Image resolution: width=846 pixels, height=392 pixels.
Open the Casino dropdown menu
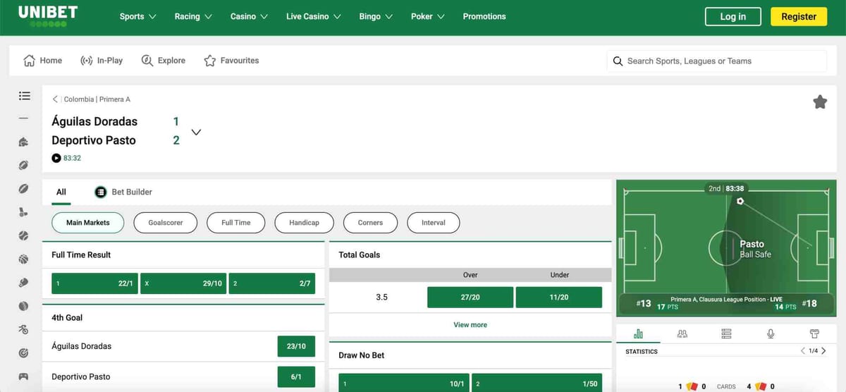(x=250, y=16)
